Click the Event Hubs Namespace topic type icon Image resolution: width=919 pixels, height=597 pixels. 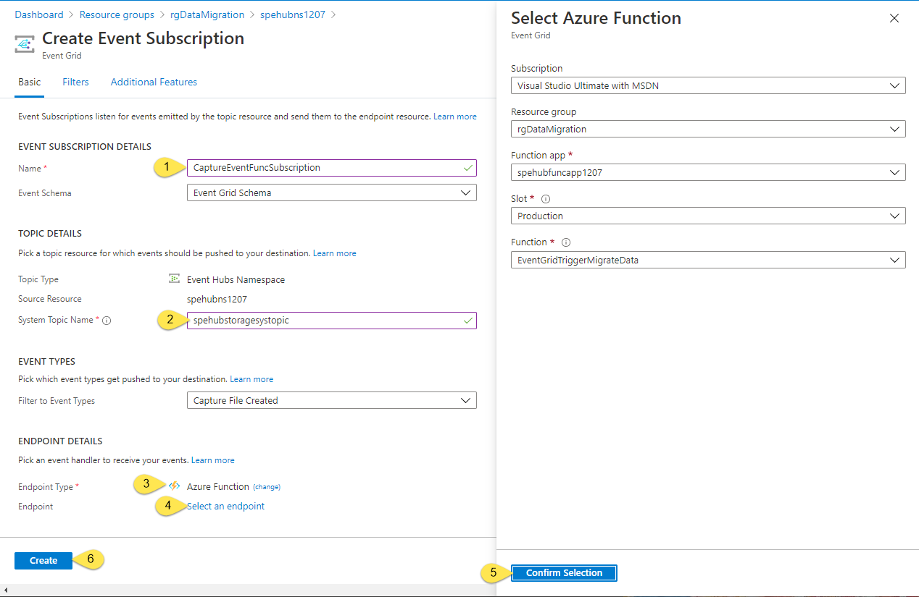174,278
